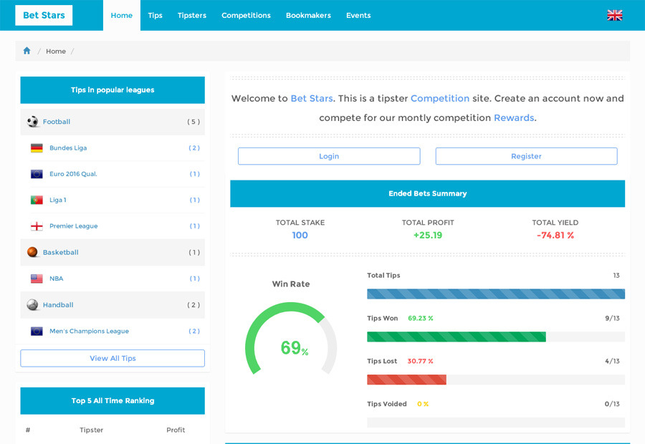Image resolution: width=645 pixels, height=444 pixels.
Task: Click the 4/13 tips lost count
Action: [612, 361]
